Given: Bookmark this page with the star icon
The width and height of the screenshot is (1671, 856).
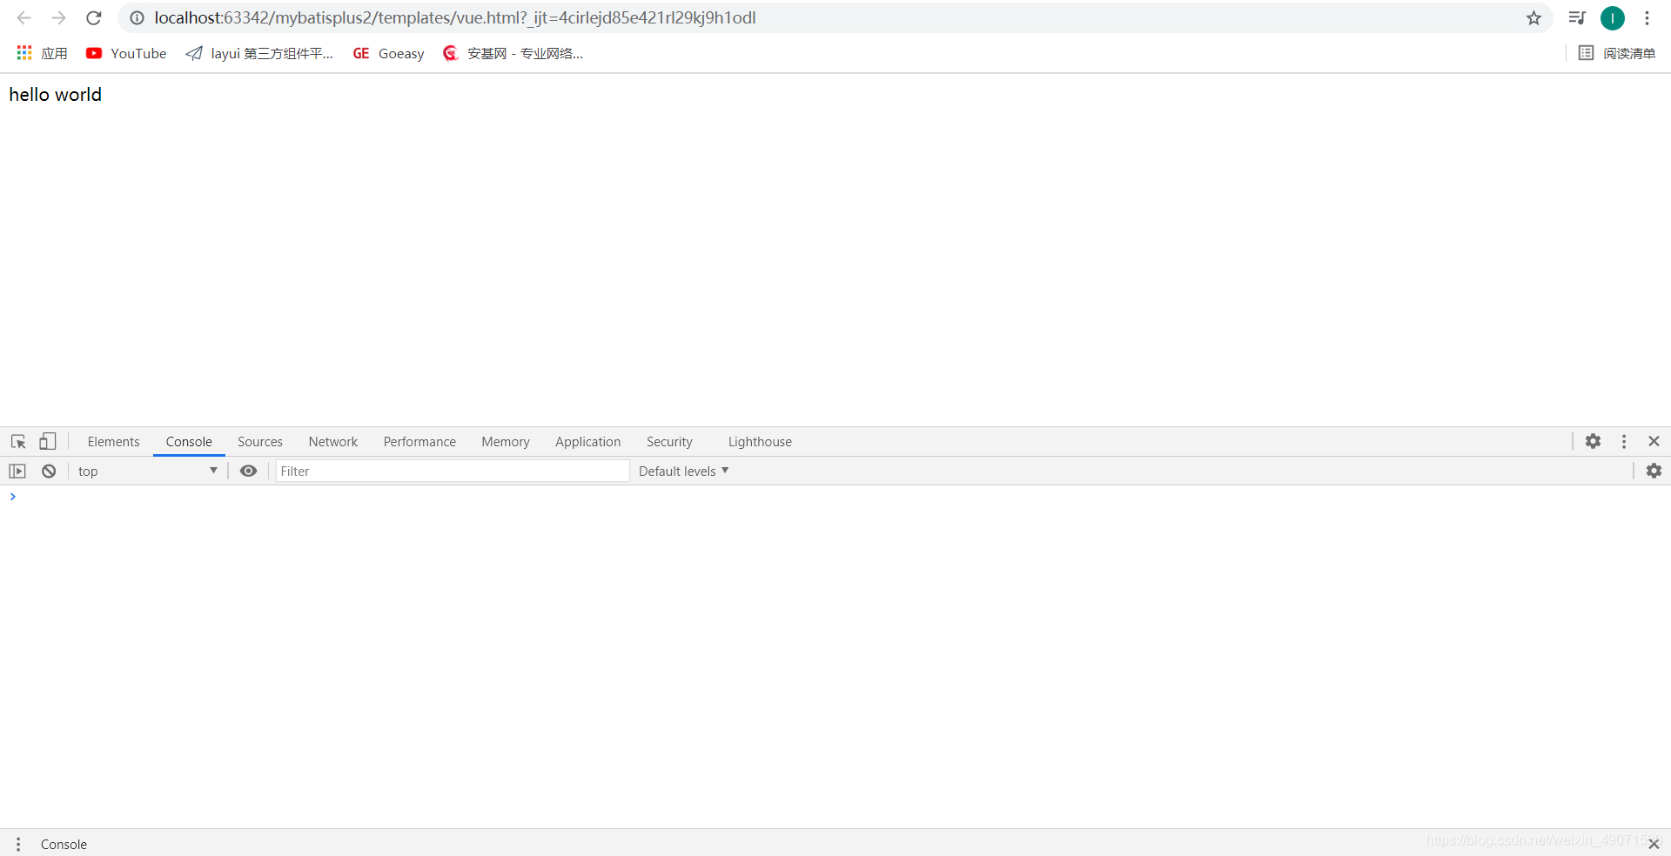Looking at the screenshot, I should pos(1533,17).
